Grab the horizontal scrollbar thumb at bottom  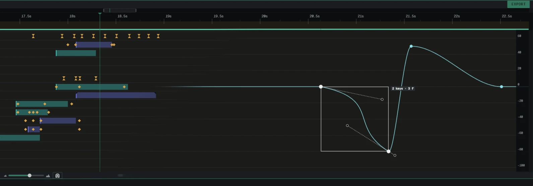click(x=120, y=175)
